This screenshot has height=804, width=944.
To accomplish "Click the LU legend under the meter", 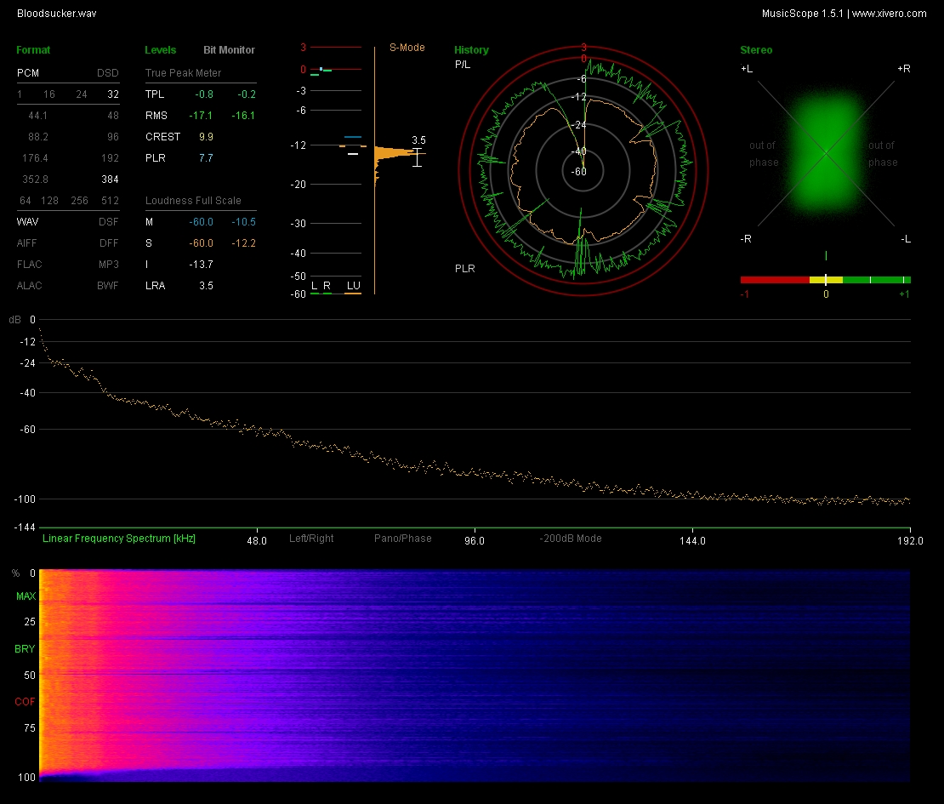I will pos(352,285).
